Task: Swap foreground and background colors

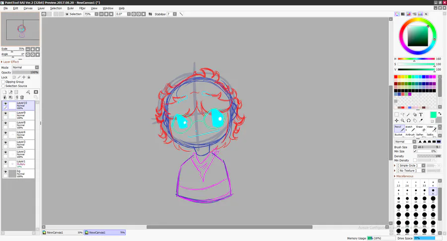Action: (440, 114)
